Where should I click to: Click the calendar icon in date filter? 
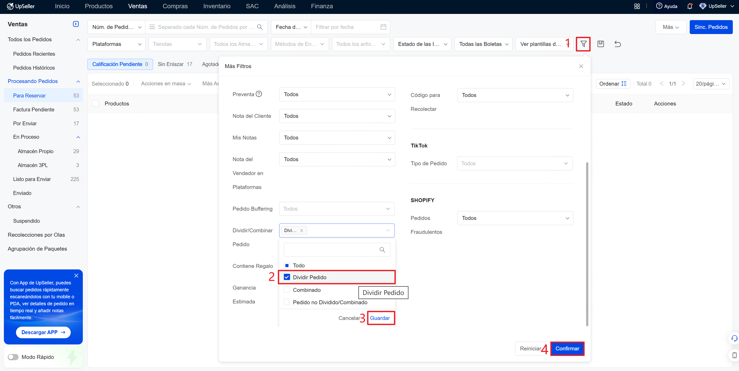pyautogui.click(x=383, y=27)
